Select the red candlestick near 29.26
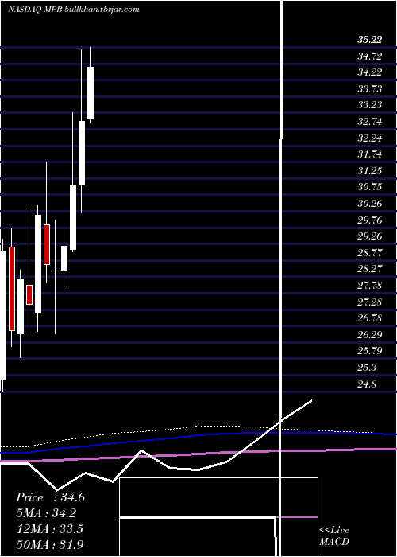397x557 pixels. [47, 244]
